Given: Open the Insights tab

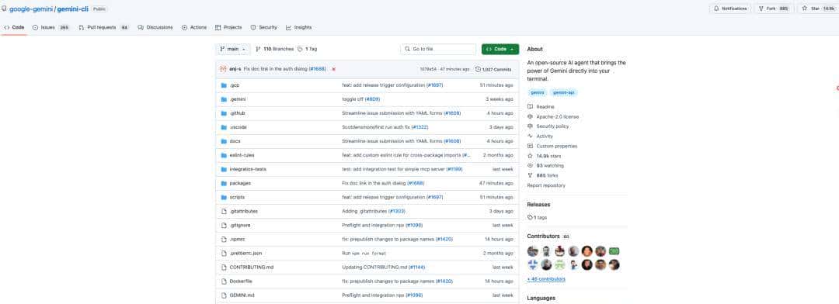Looking at the screenshot, I should (x=298, y=27).
